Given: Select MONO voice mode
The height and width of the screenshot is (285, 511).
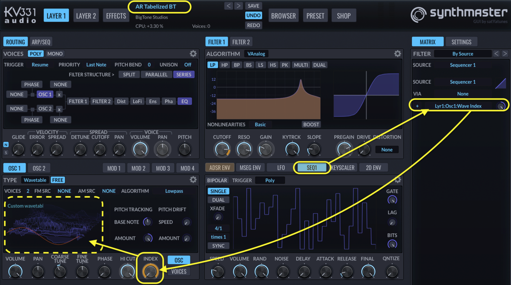Looking at the screenshot, I should (x=55, y=54).
